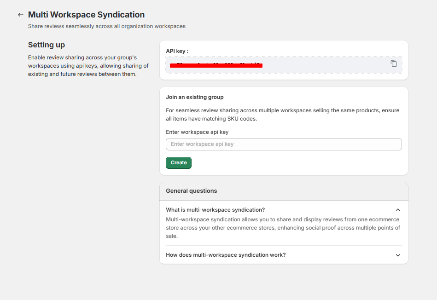Image resolution: width=437 pixels, height=300 pixels.
Task: Expand the "How does multi-workspace syndication work?" chevron
Action: [398, 255]
